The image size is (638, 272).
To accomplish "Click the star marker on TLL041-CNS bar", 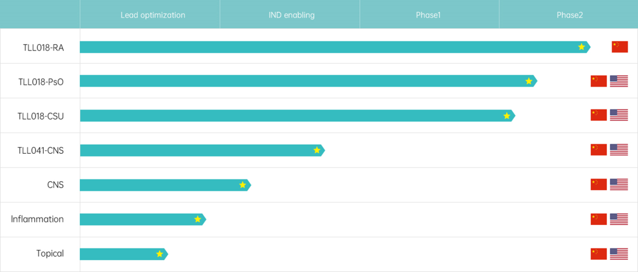I will (x=317, y=150).
